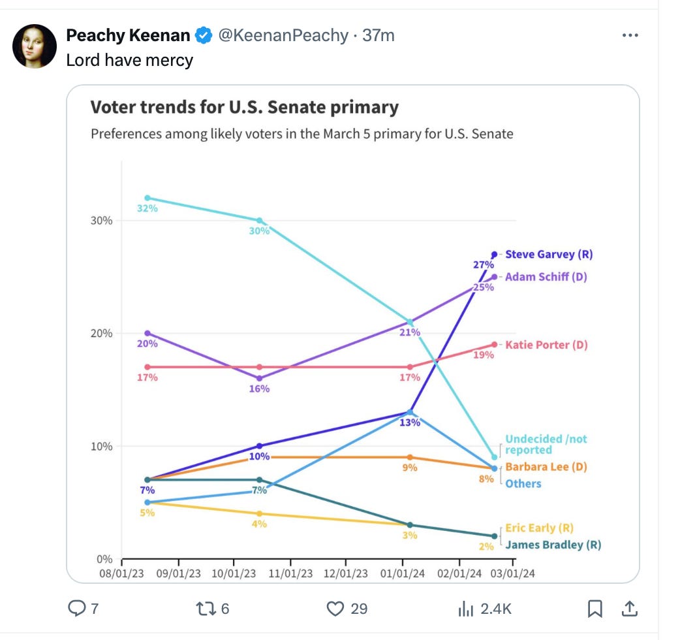Click the reply comment icon

[77, 609]
